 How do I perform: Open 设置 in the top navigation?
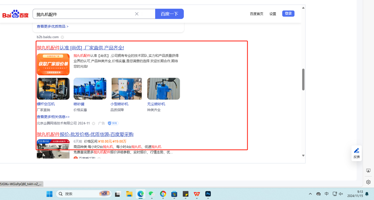tap(273, 14)
